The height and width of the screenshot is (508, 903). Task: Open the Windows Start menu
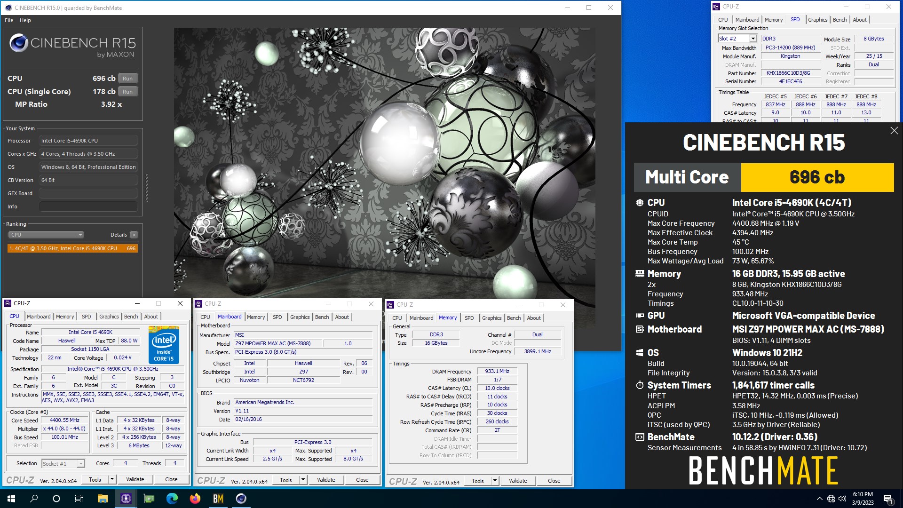tap(11, 499)
